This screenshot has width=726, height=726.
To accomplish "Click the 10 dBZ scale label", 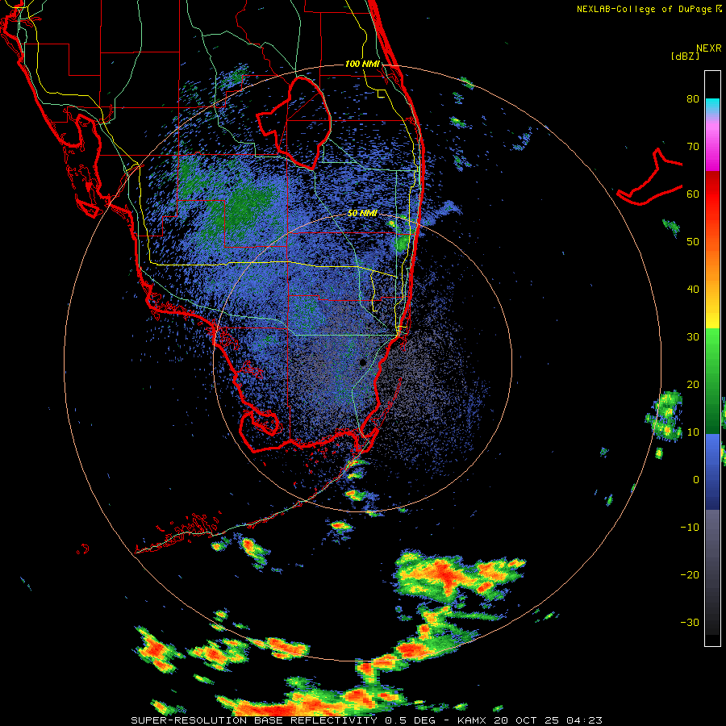I will (693, 432).
